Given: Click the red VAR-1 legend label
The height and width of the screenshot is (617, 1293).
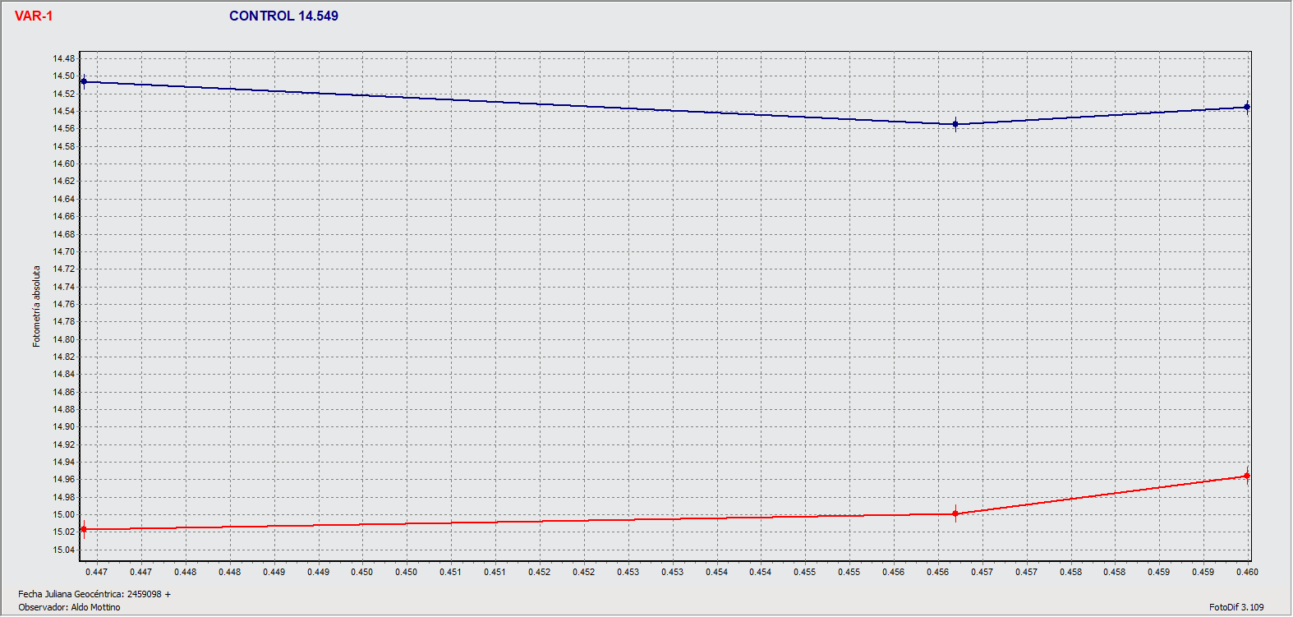Looking at the screenshot, I should 34,16.
